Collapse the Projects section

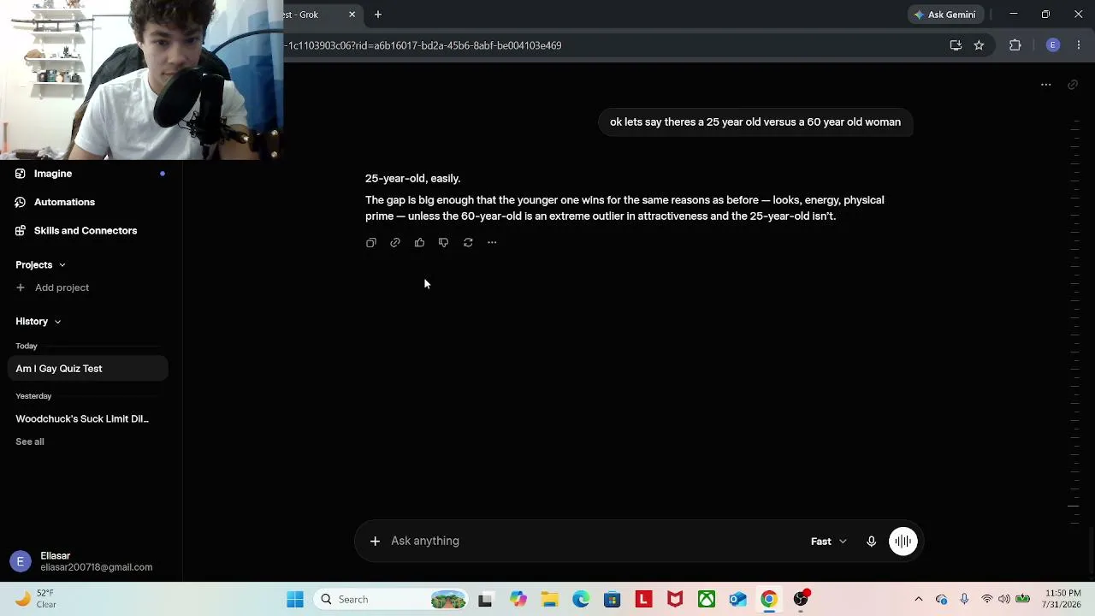pos(40,264)
